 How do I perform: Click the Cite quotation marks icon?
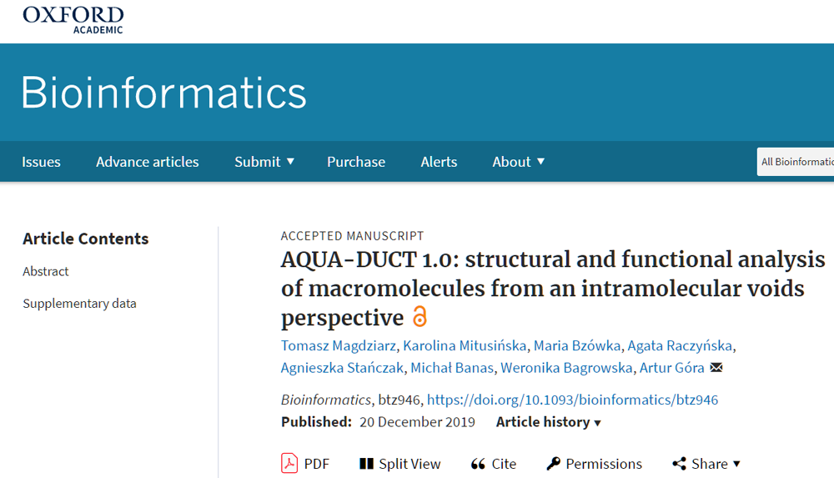[478, 464]
